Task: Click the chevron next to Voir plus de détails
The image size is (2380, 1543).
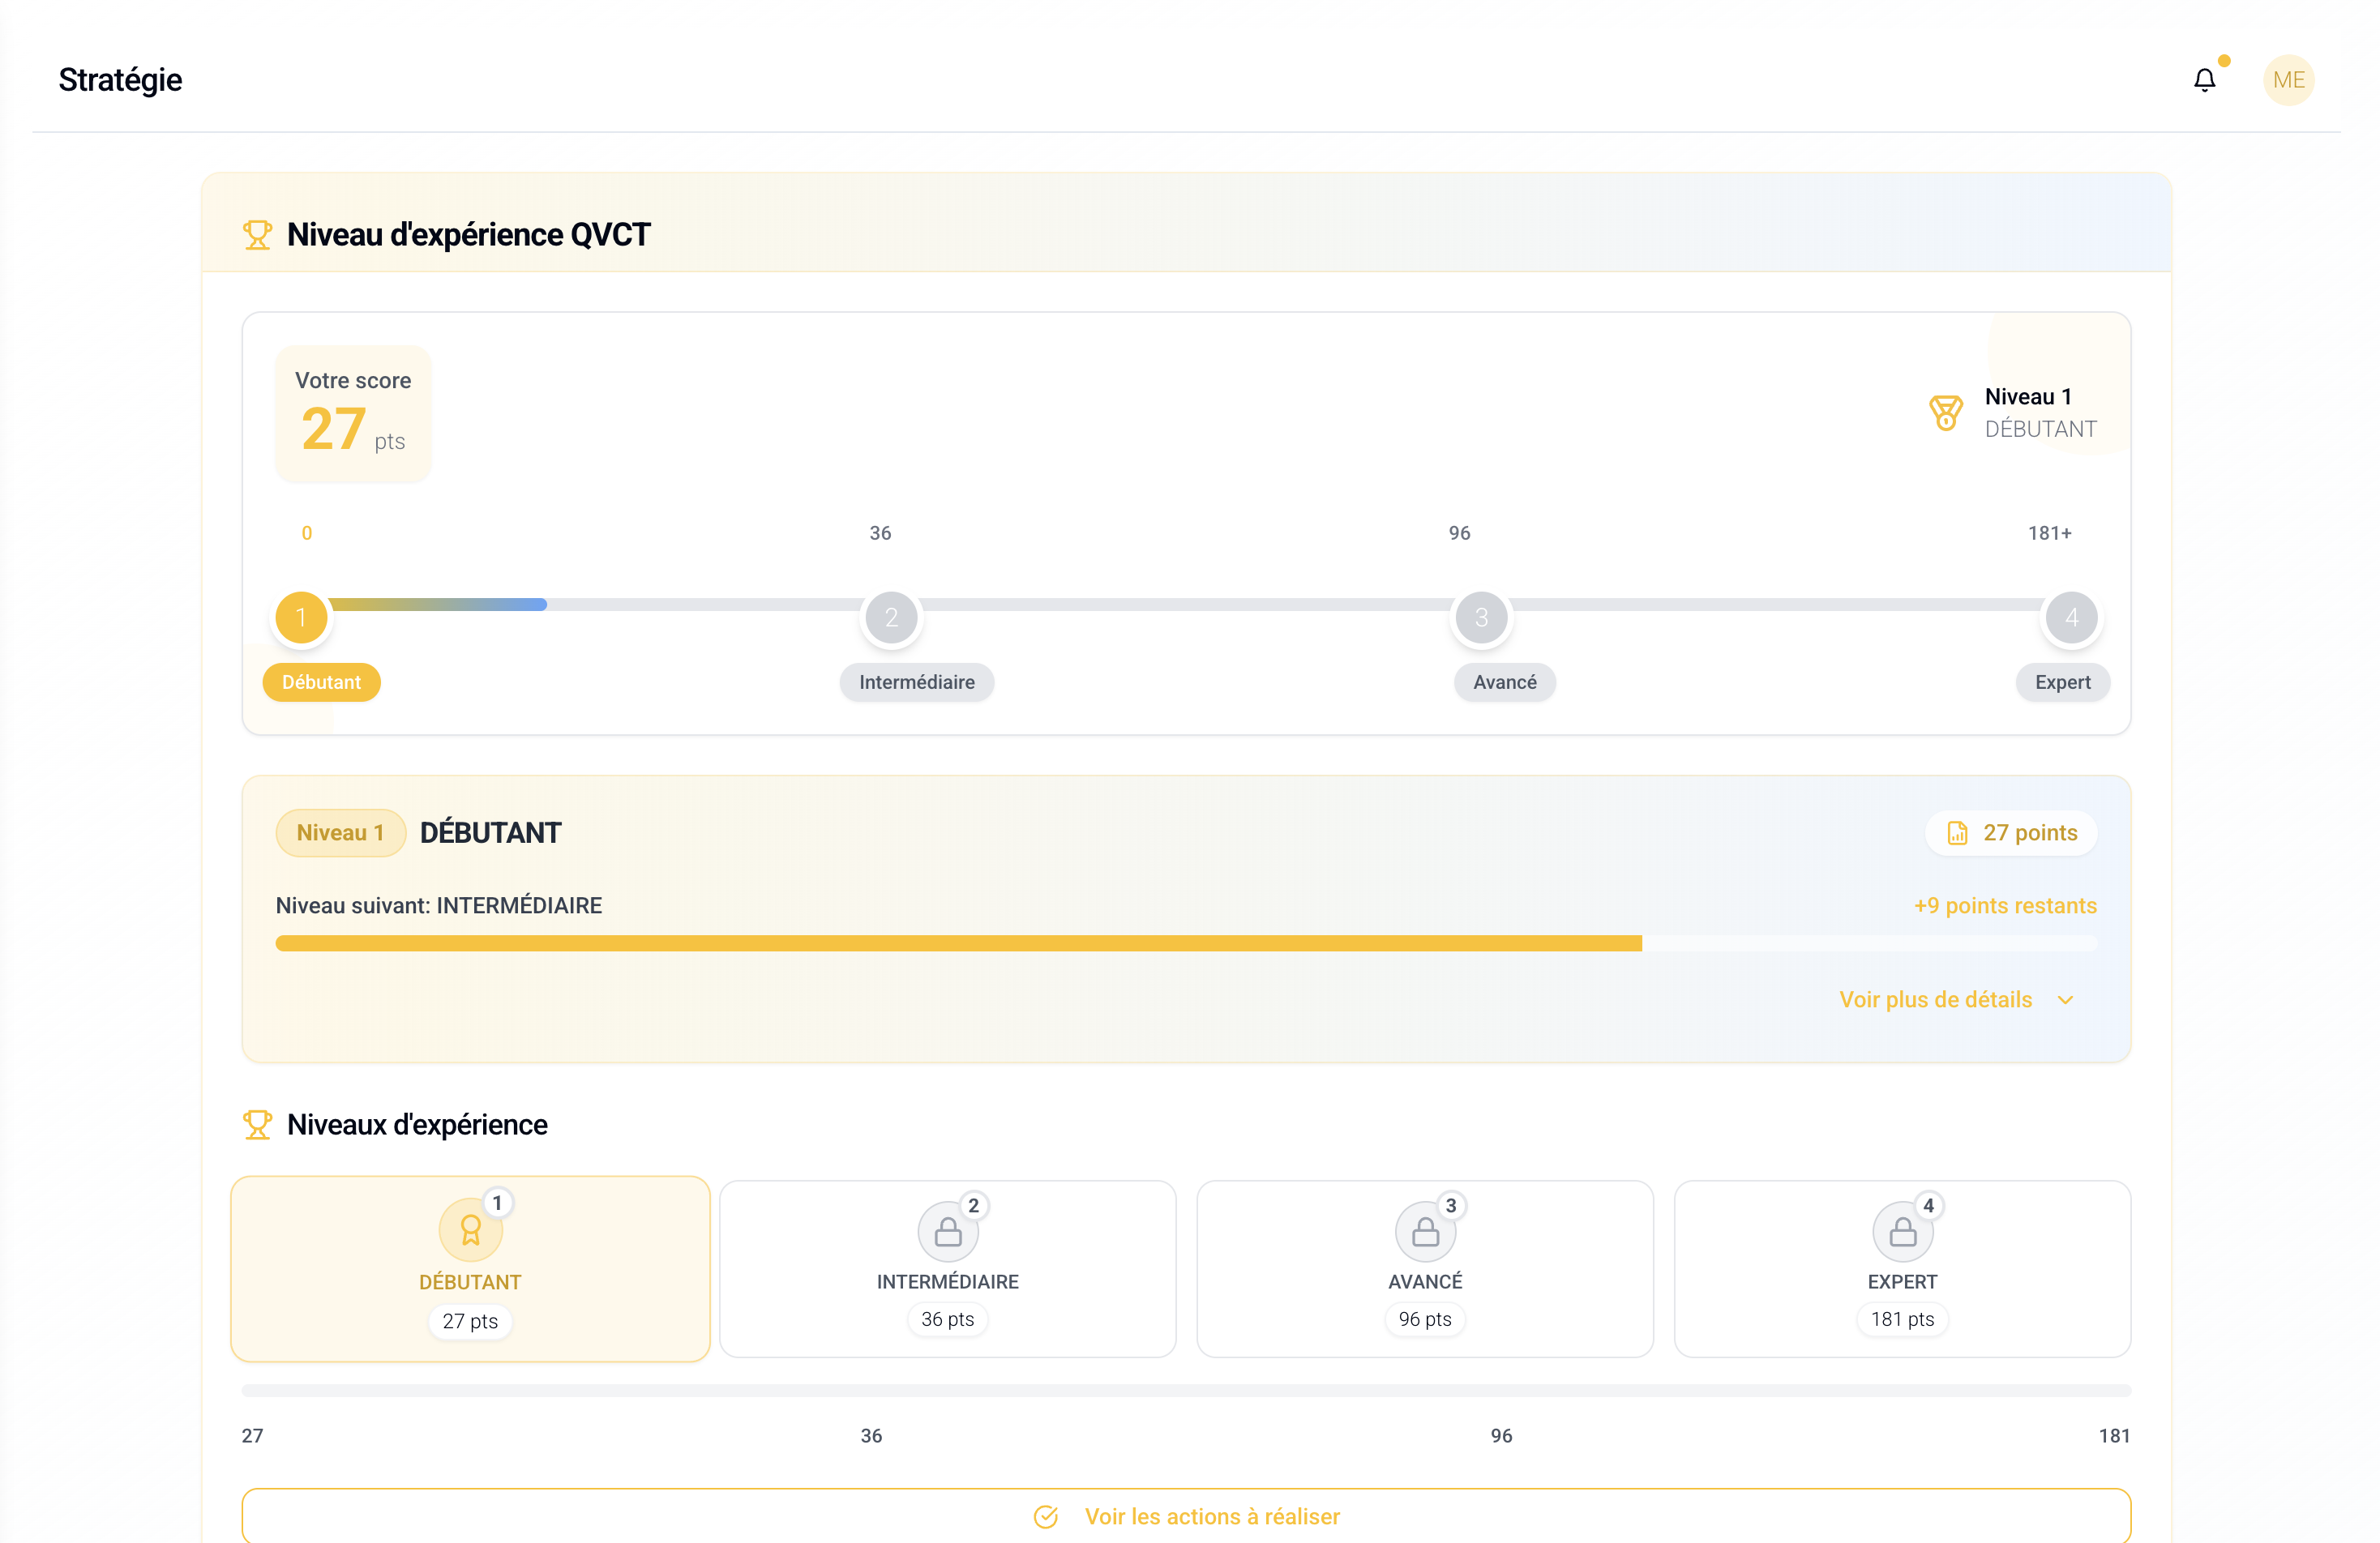Action: click(x=2065, y=1000)
